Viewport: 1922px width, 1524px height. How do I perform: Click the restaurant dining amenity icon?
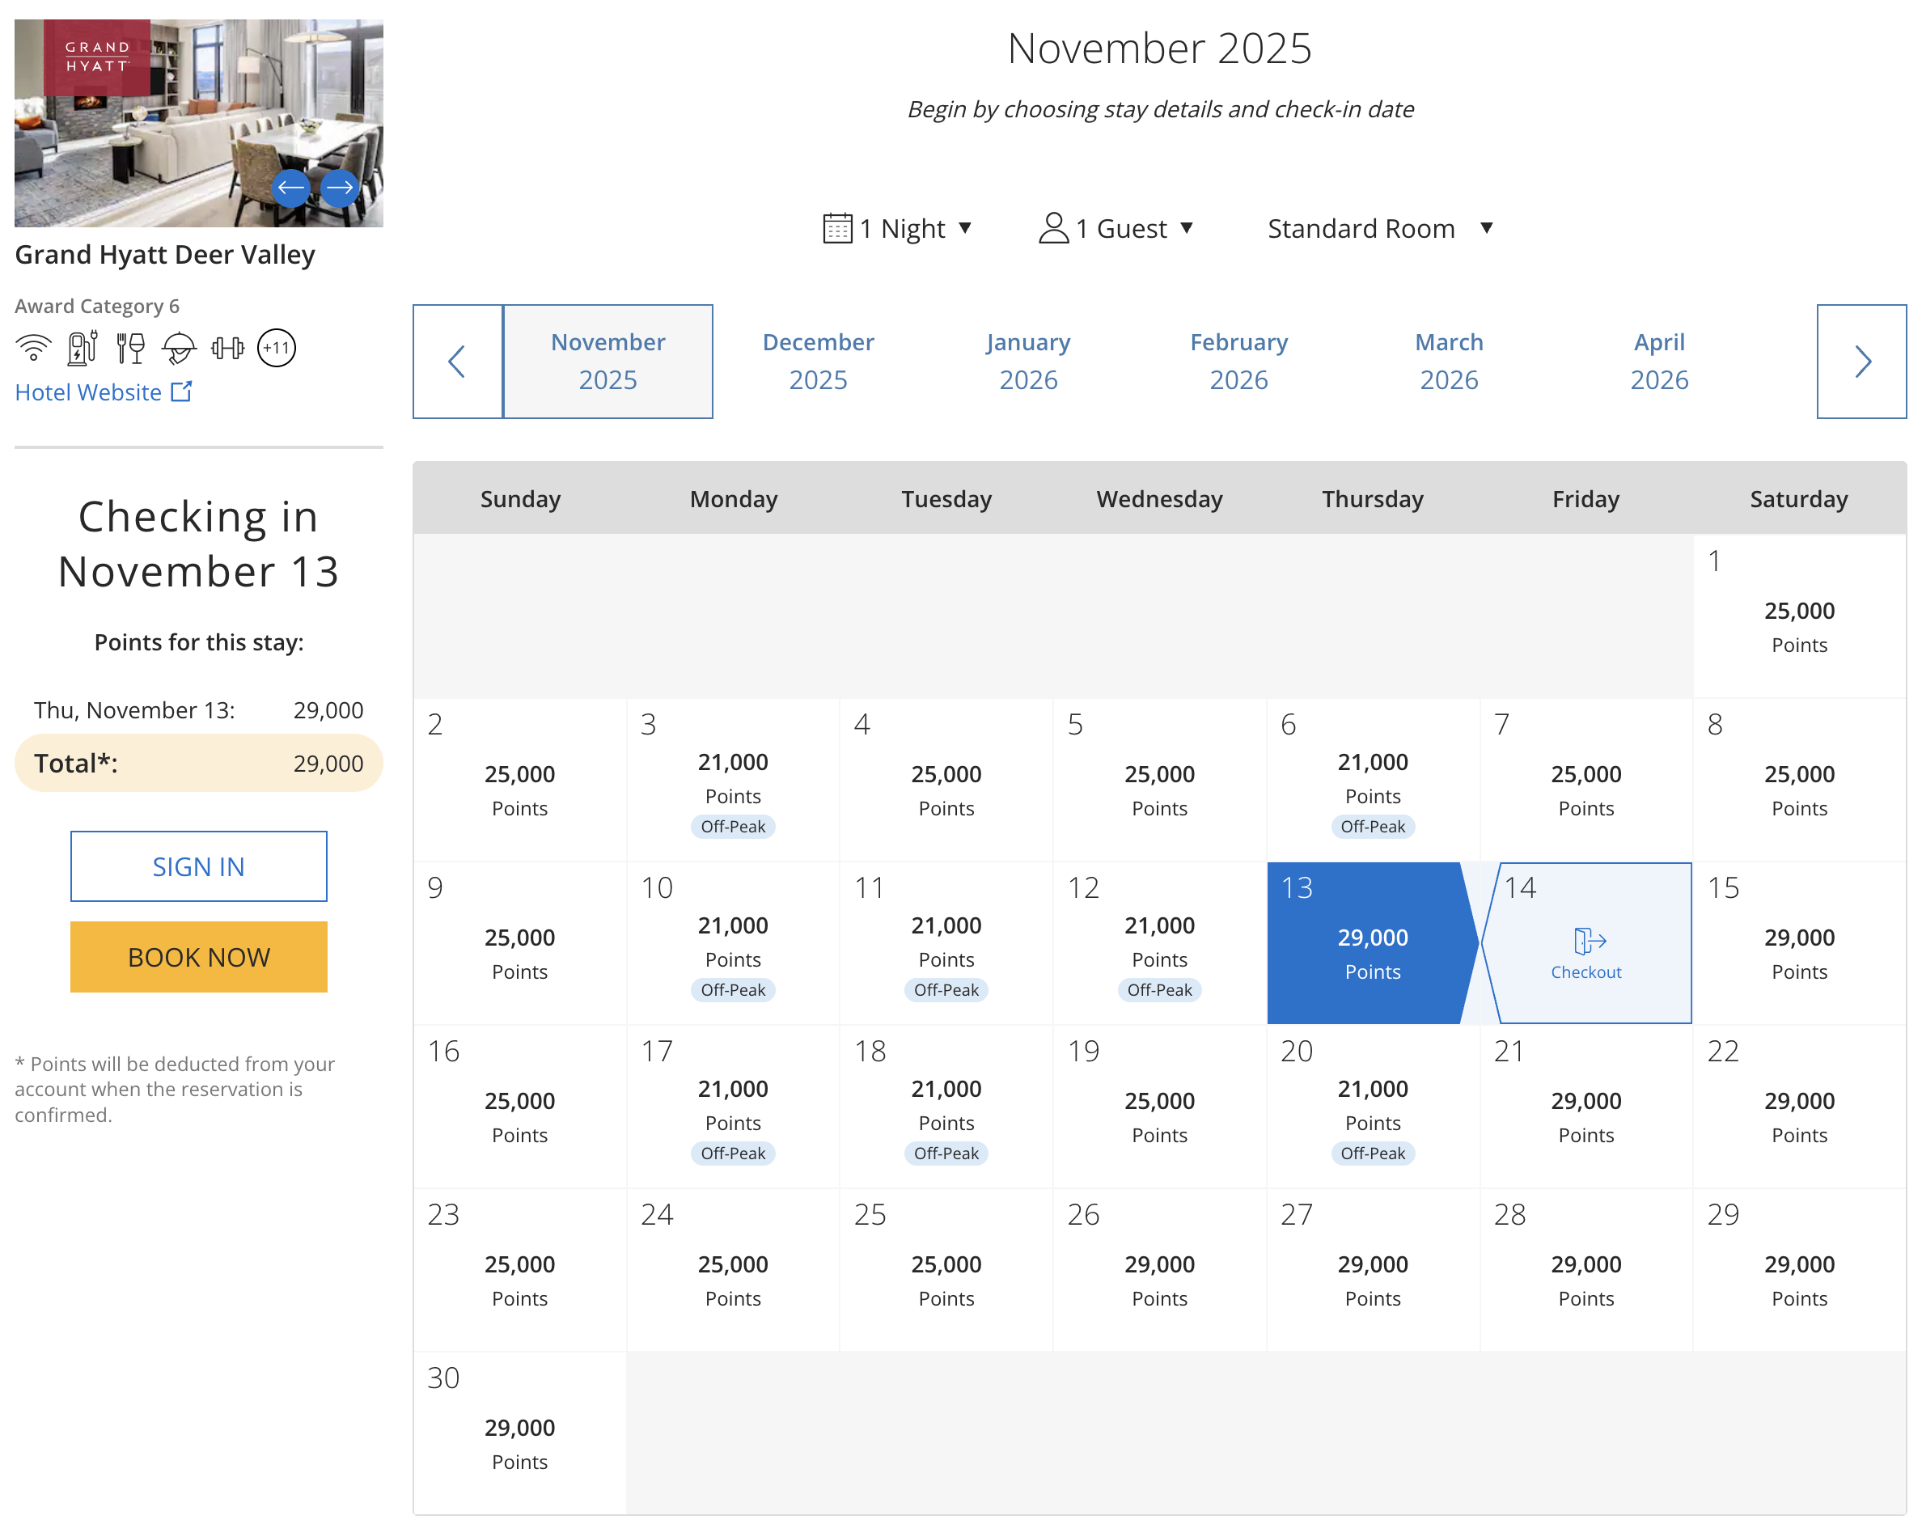tap(130, 348)
